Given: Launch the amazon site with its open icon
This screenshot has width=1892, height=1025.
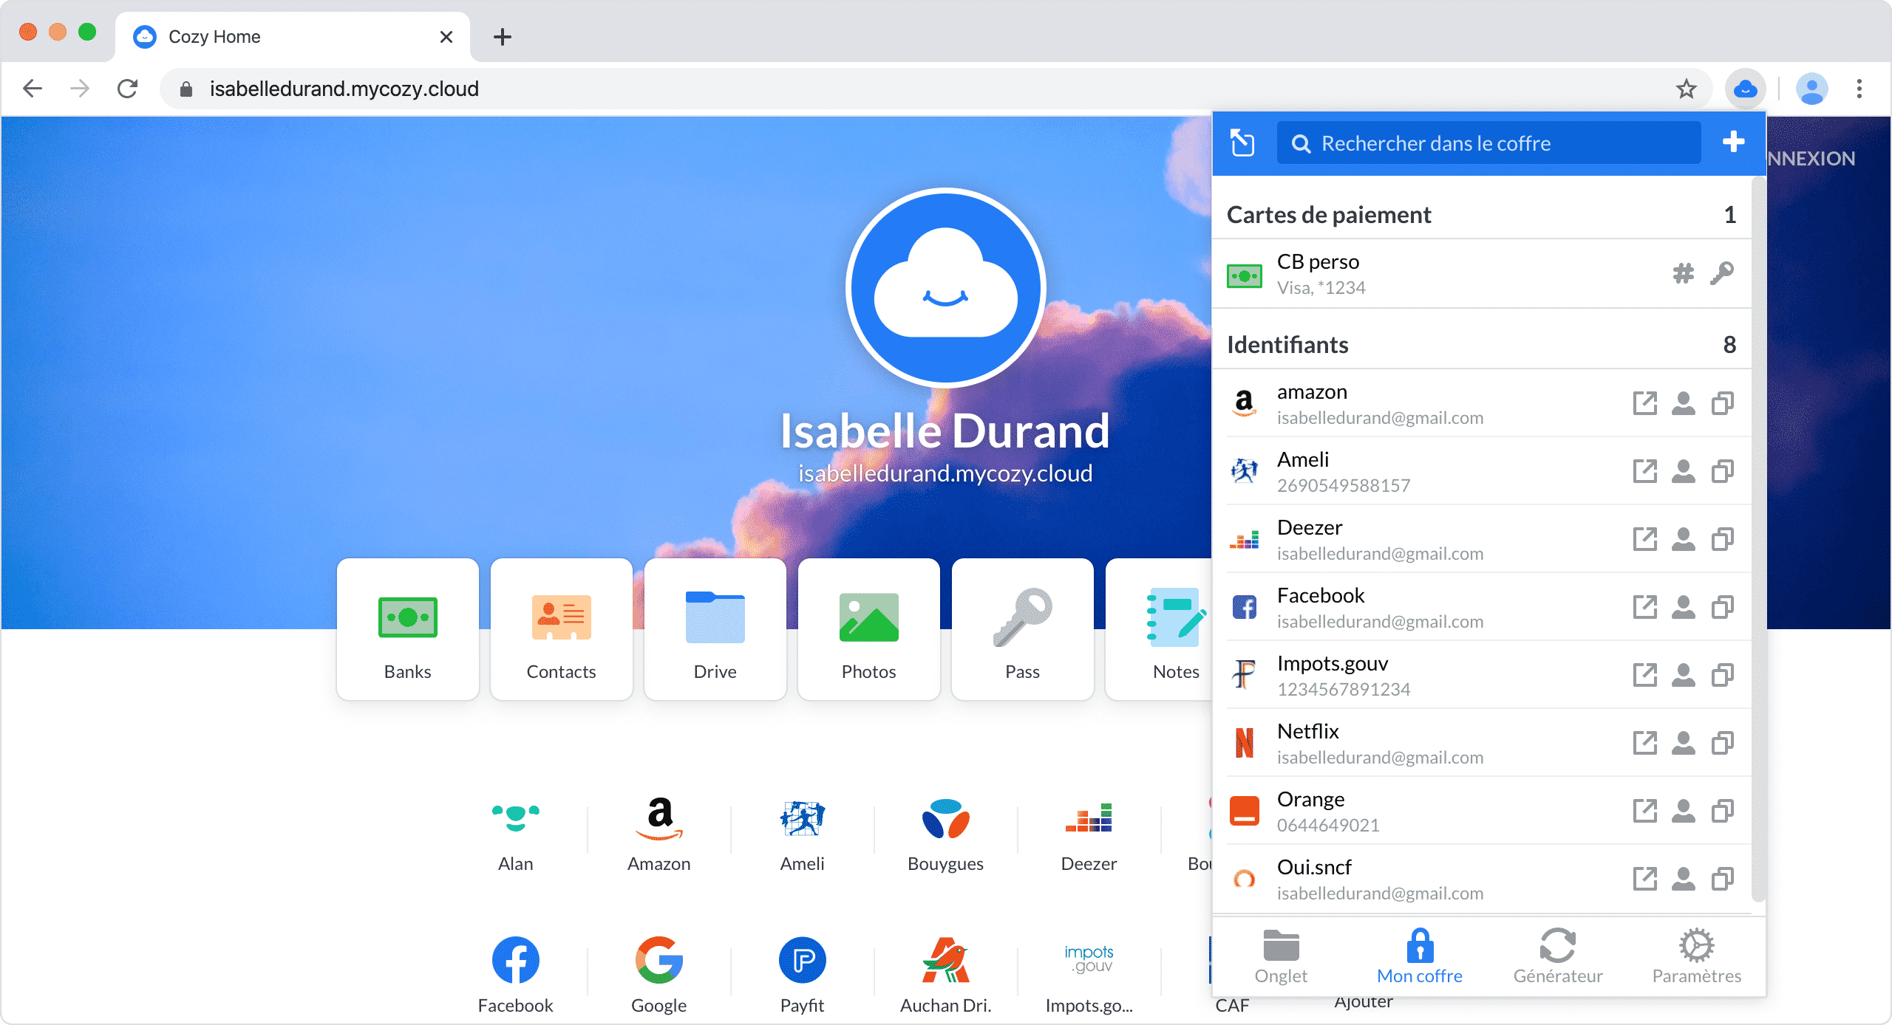Looking at the screenshot, I should click(1644, 403).
